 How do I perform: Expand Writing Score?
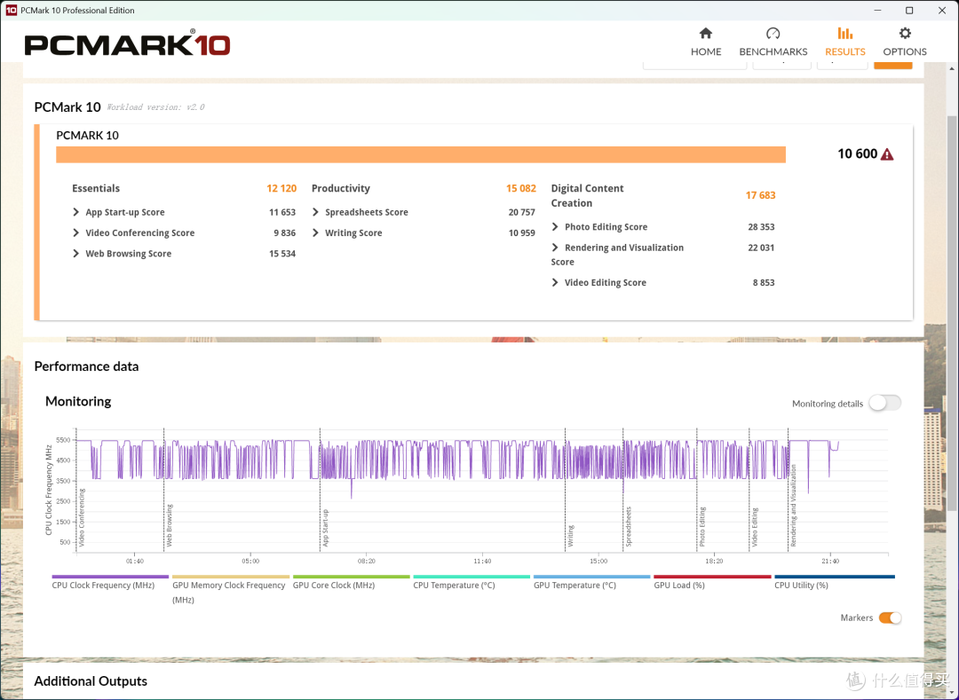[x=315, y=232]
